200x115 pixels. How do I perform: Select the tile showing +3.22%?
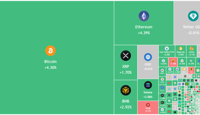[162, 103]
